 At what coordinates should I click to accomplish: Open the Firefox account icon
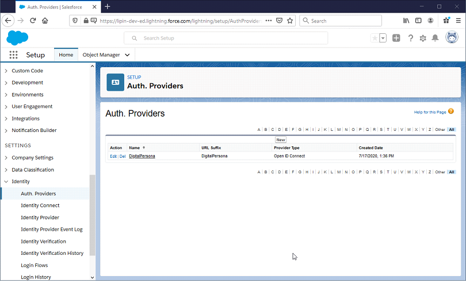[430, 21]
